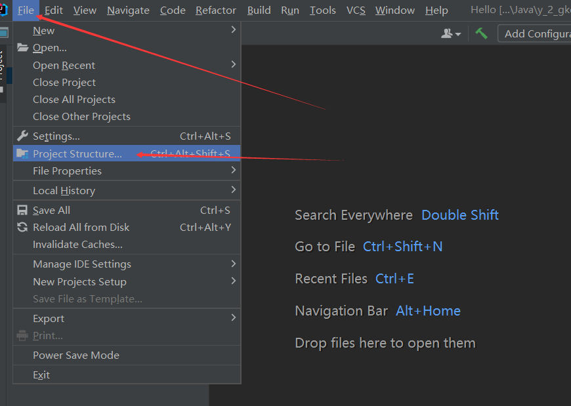Image resolution: width=571 pixels, height=406 pixels.
Task: Toggle Power Save Mode in File menu
Action: tap(76, 355)
